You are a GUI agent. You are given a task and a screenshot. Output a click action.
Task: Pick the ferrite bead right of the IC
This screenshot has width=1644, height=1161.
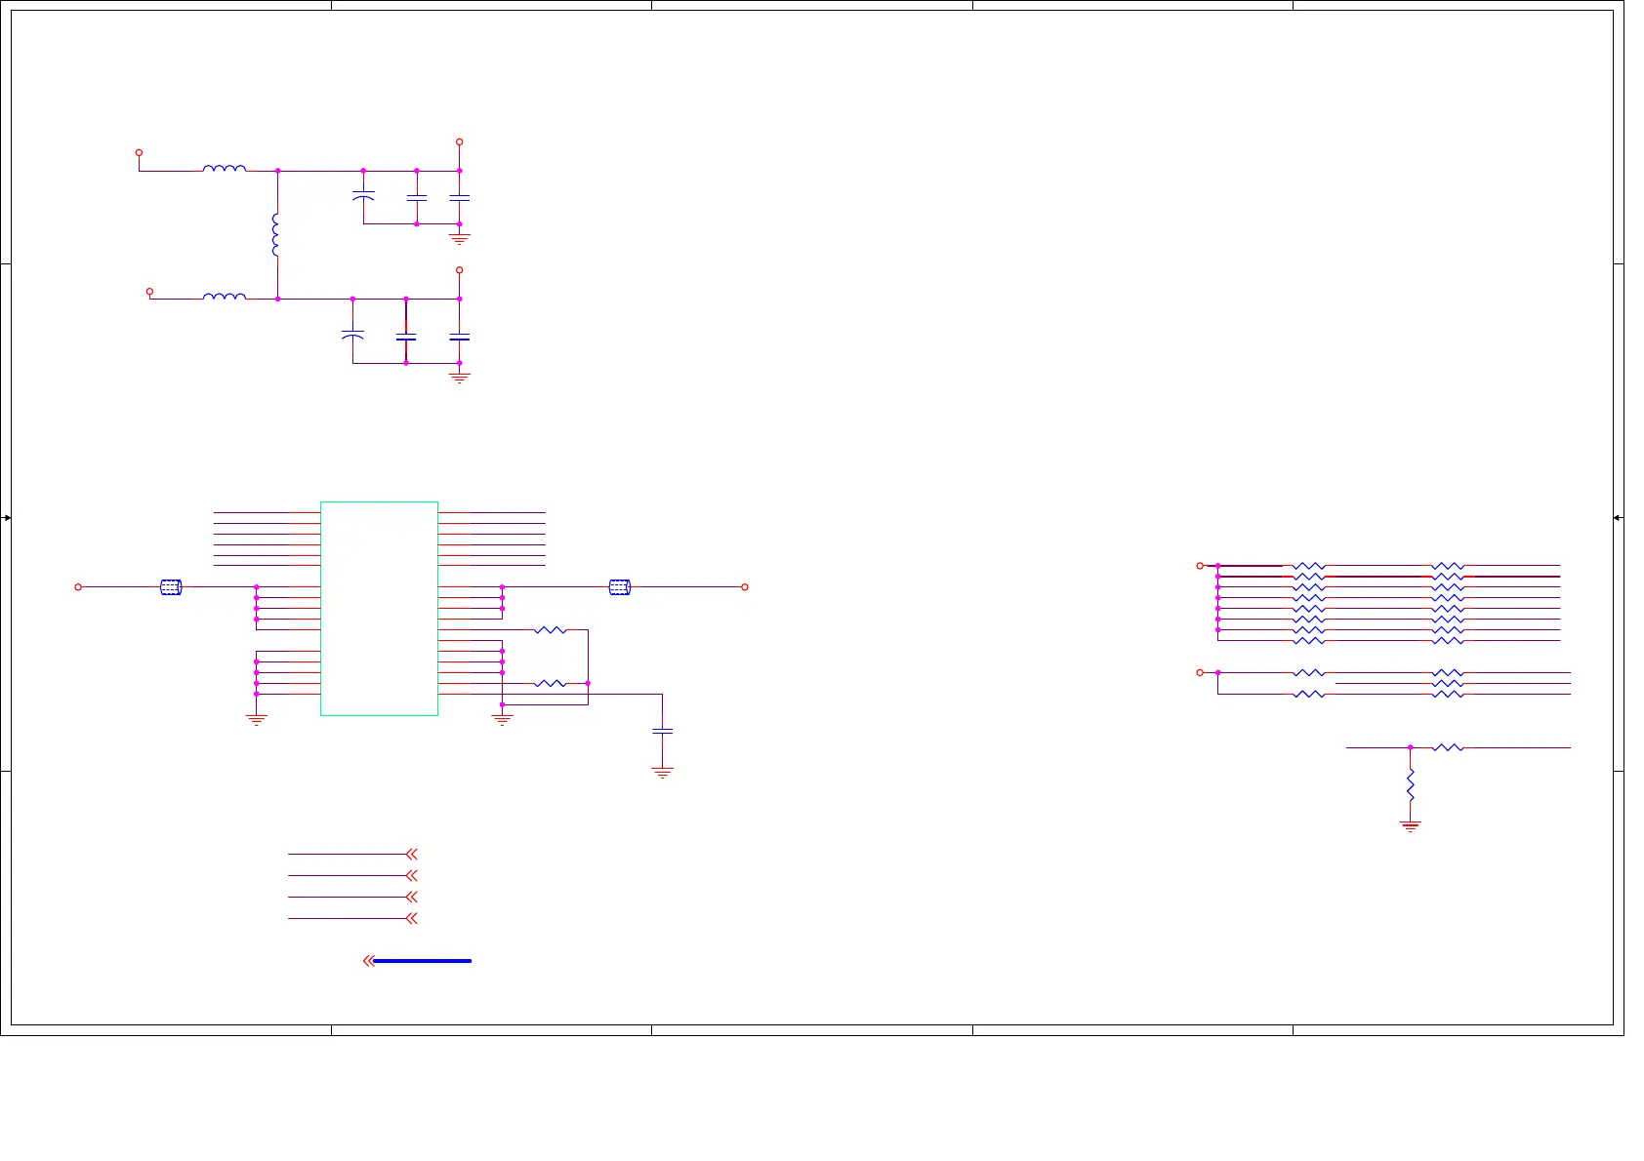tap(620, 587)
